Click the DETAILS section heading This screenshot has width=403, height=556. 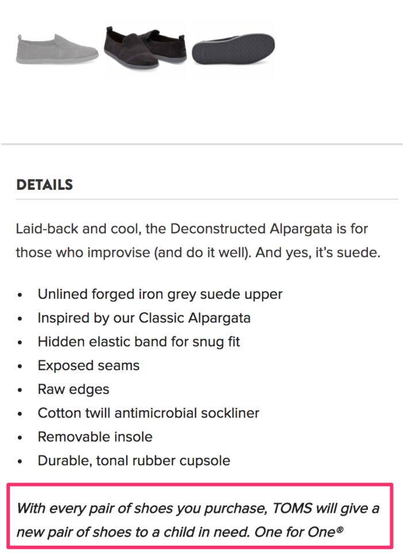[45, 185]
